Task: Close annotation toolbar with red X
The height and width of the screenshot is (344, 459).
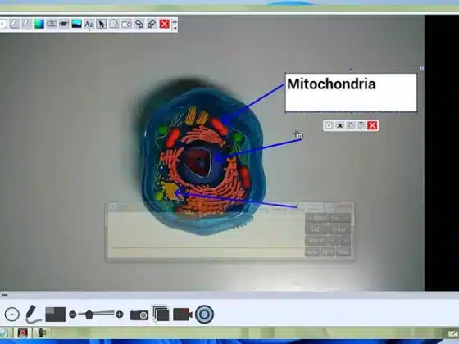Action: [x=164, y=24]
